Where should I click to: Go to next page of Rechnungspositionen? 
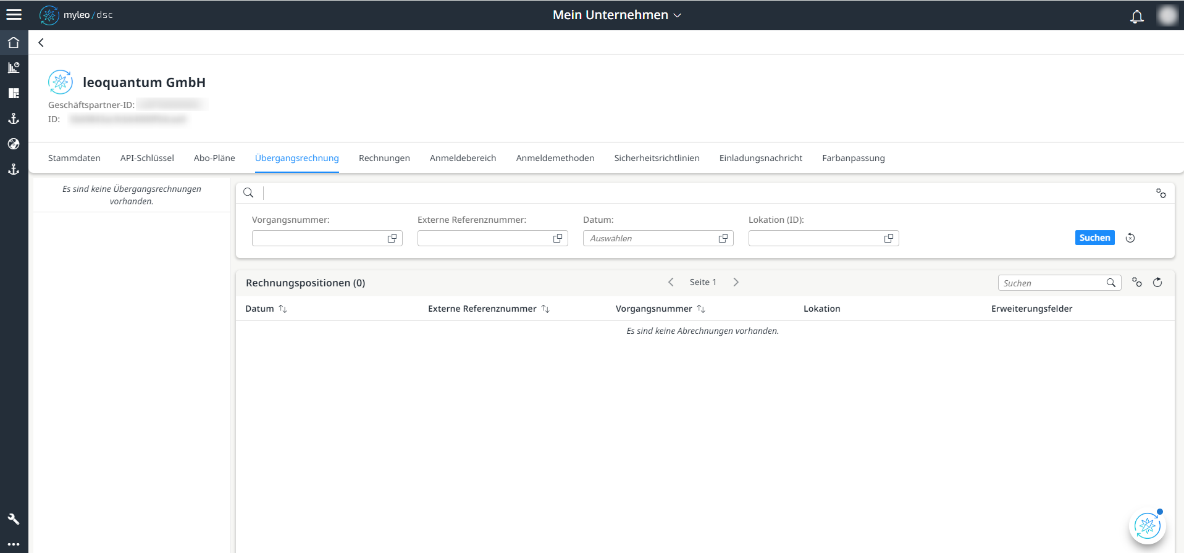[736, 282]
